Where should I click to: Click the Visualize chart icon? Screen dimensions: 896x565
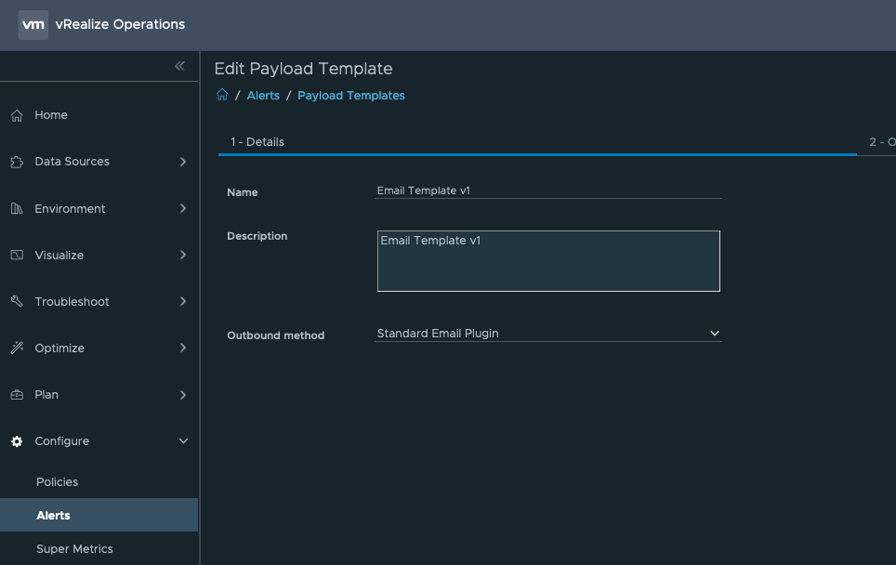17,256
